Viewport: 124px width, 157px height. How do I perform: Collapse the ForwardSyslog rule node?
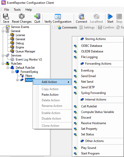click(x=13, y=72)
